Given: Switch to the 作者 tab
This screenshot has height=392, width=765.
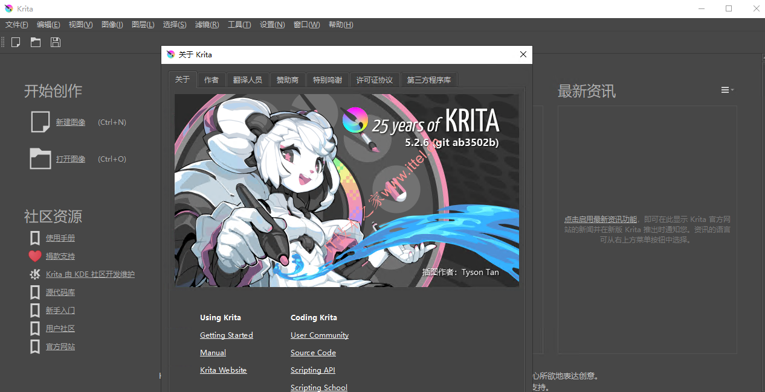Looking at the screenshot, I should coord(211,80).
